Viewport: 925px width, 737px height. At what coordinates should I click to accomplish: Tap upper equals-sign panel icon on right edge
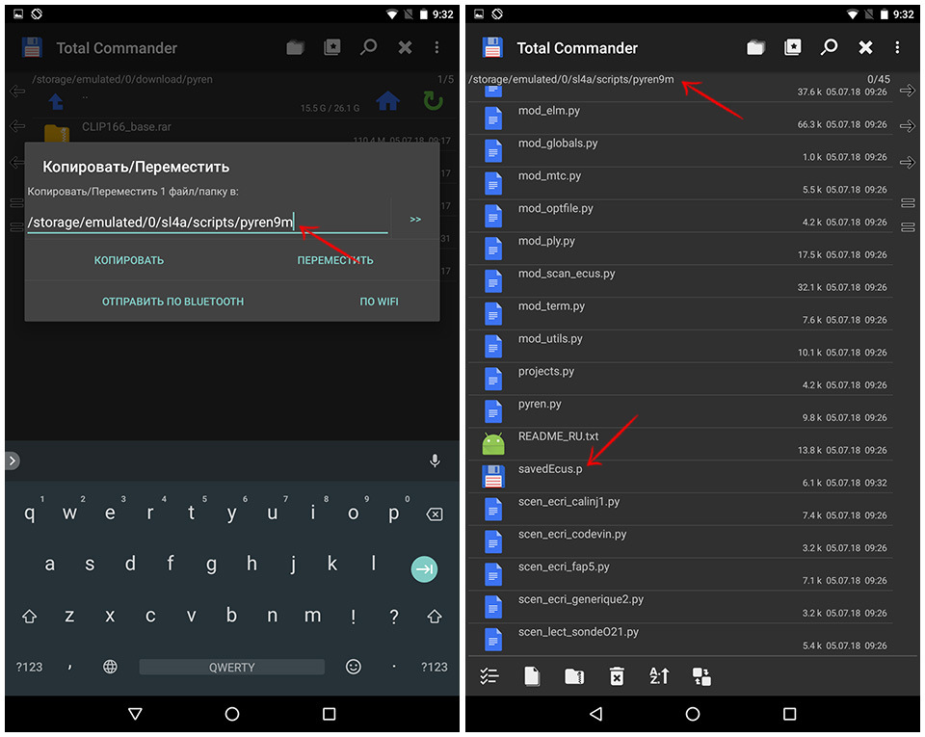click(908, 203)
